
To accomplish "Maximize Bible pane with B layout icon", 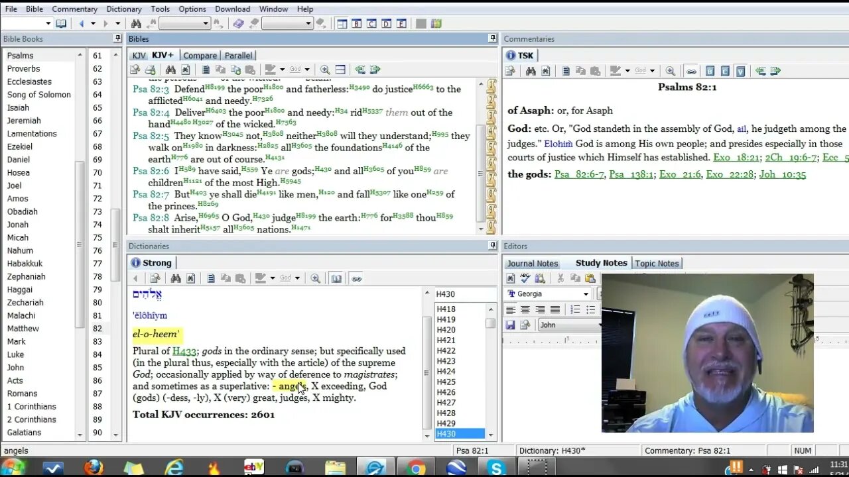I will [357, 23].
